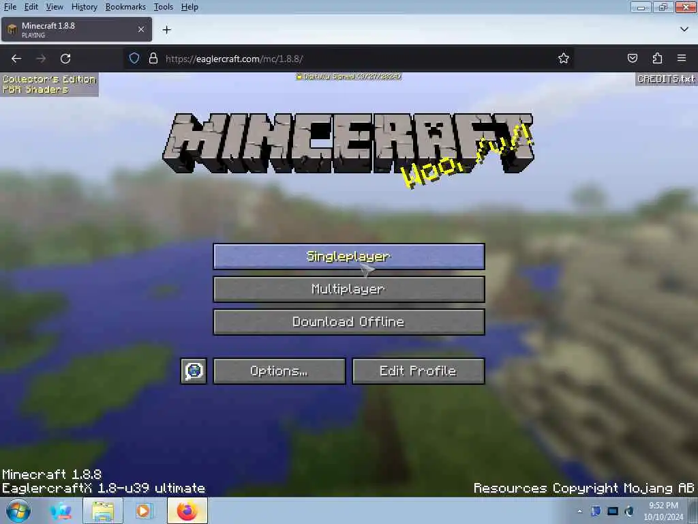Save page to Pocket
Viewport: 698px width, 524px height.
tap(632, 58)
